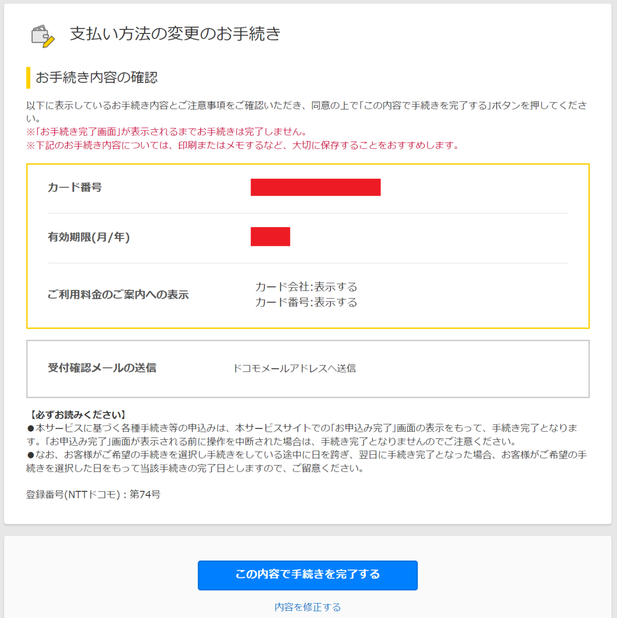617x618 pixels.
Task: Open 内容を修正する link
Action: 308,606
